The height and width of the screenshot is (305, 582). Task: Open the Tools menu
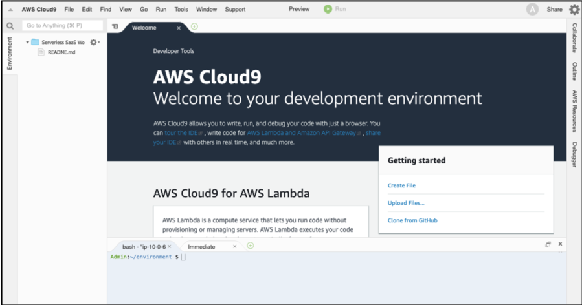[x=181, y=9]
